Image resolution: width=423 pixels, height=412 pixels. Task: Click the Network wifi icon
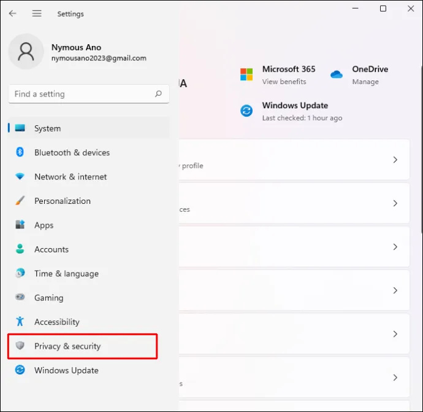[20, 176]
